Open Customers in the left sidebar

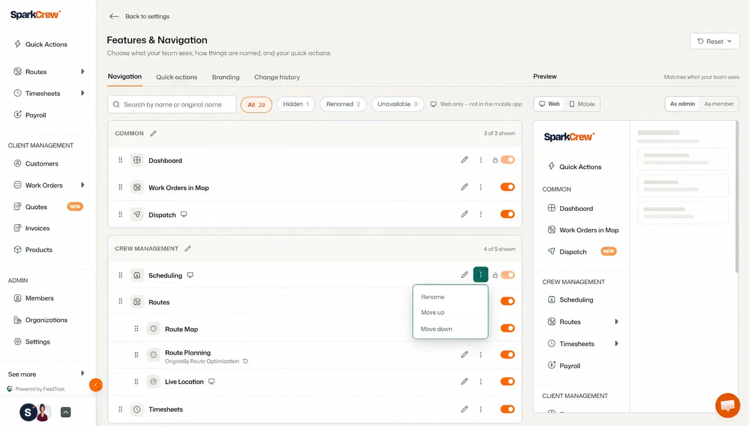pyautogui.click(x=42, y=163)
